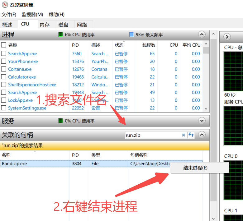Click the CPU total usage graph
The width and height of the screenshot is (243, 221).
click(233, 71)
